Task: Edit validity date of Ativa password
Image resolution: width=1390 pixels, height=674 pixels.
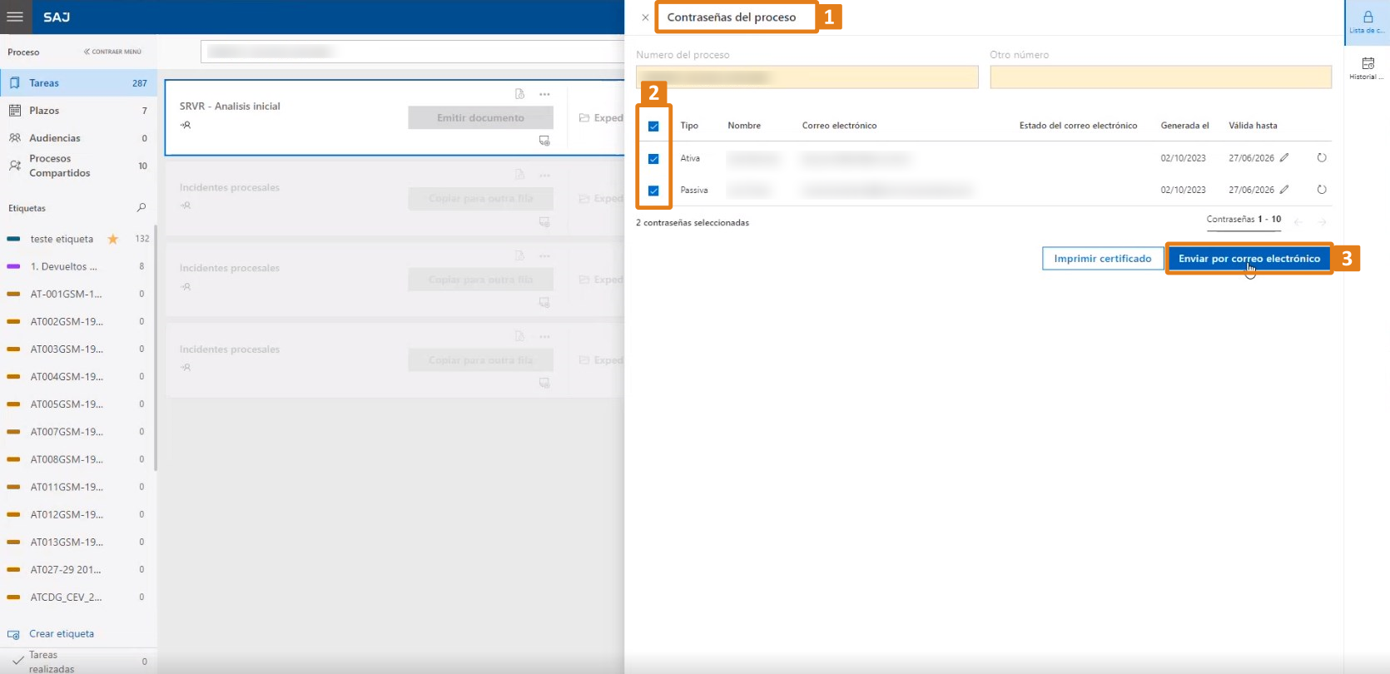Action: 1284,157
